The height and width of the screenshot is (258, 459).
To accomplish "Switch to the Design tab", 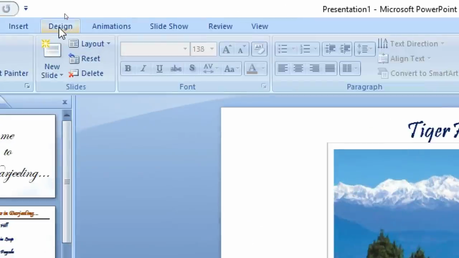I will click(x=60, y=26).
